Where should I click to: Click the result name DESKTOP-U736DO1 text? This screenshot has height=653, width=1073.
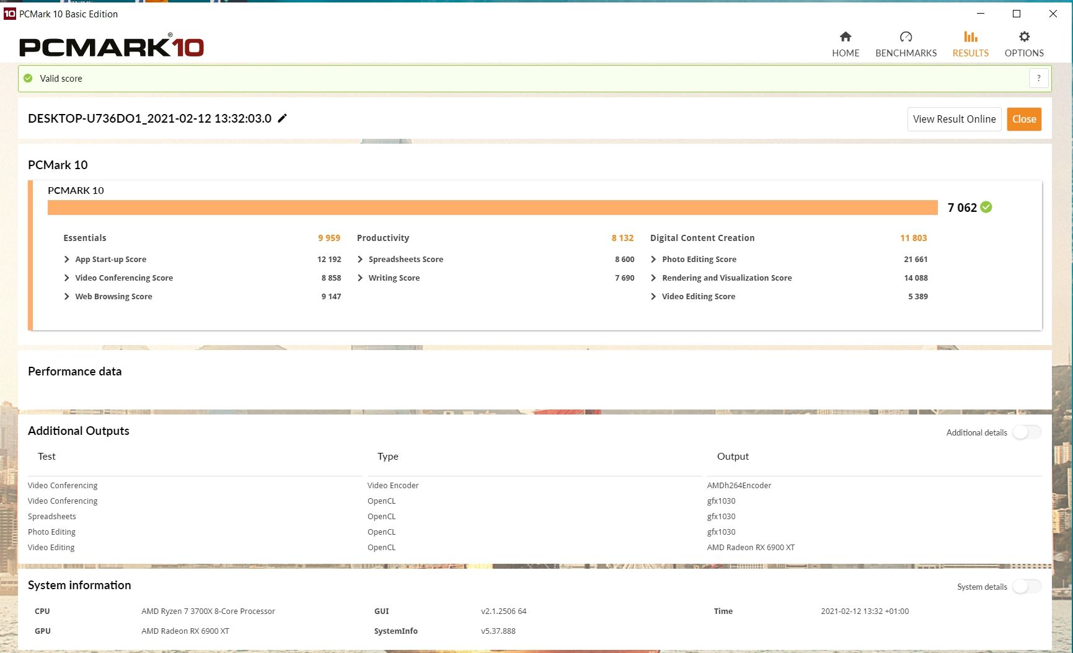[149, 118]
